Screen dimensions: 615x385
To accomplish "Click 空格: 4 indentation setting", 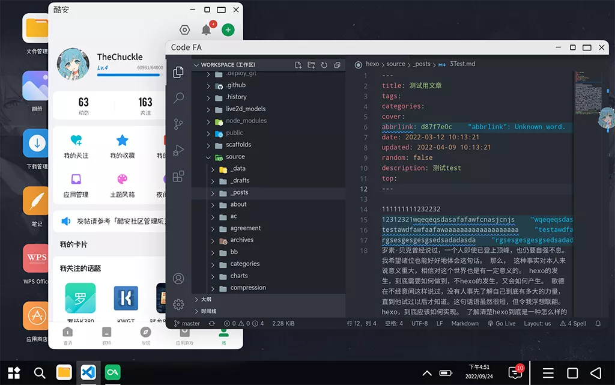I will point(394,324).
